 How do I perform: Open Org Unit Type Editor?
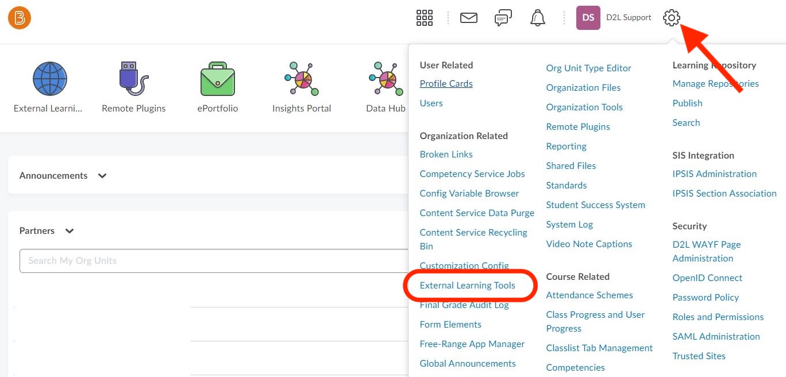pyautogui.click(x=588, y=68)
